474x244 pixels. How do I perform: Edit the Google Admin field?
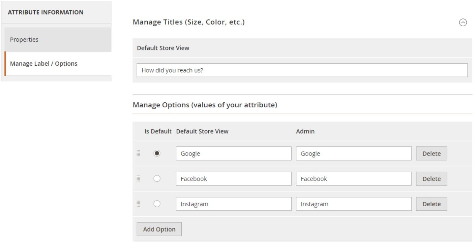pos(354,153)
